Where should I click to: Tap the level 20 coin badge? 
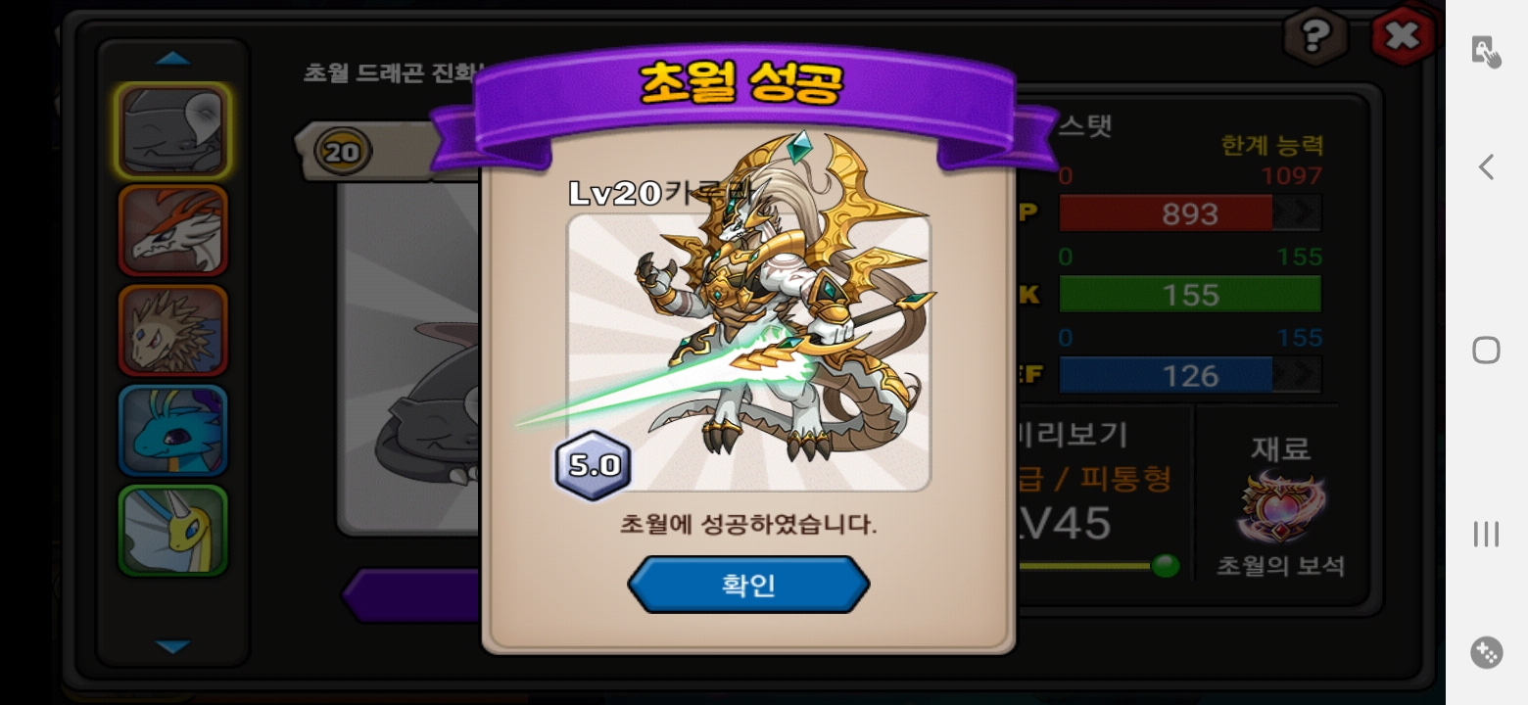click(x=343, y=153)
